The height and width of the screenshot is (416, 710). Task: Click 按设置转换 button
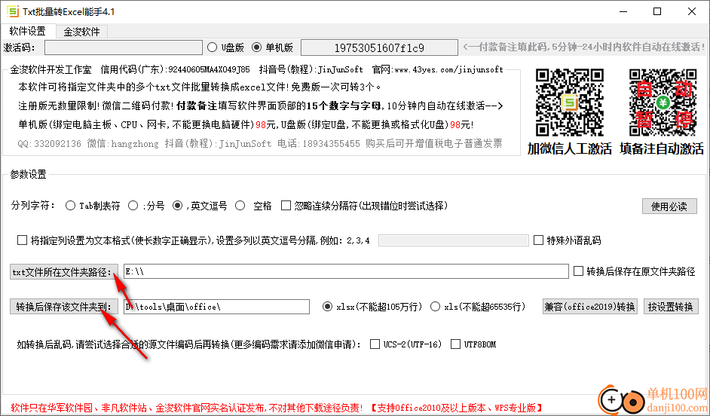pyautogui.click(x=671, y=307)
